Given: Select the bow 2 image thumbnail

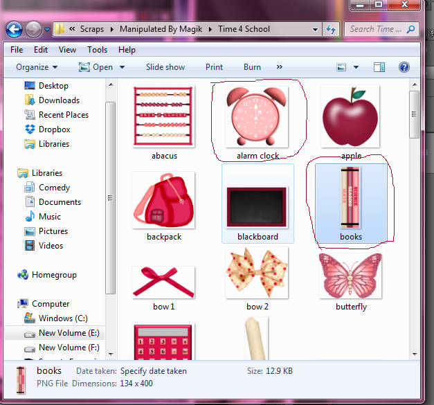Looking at the screenshot, I should point(257,273).
